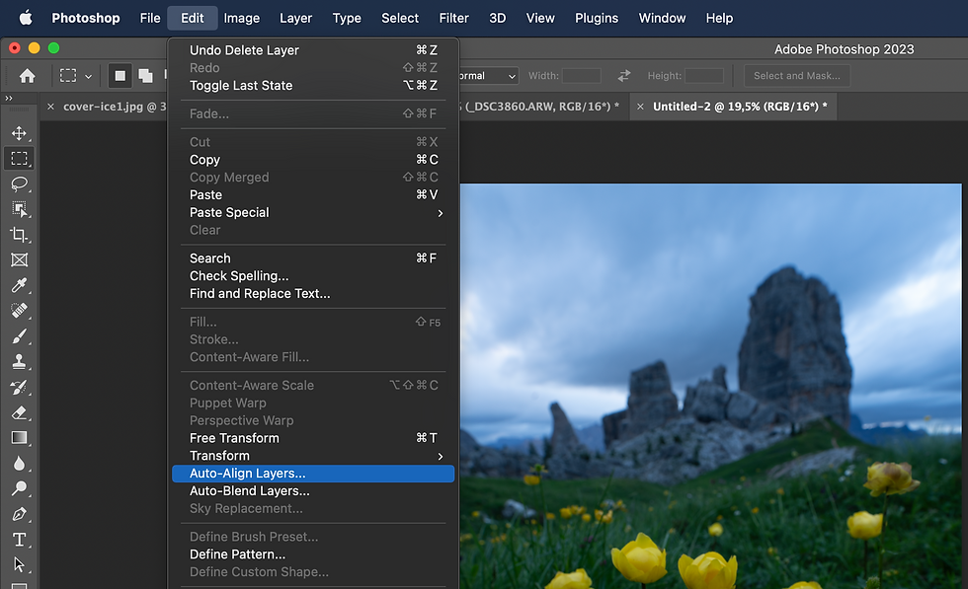This screenshot has width=968, height=589.
Task: Open the File menu
Action: 150,18
